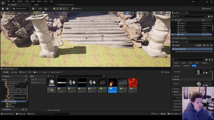Open the Help menu

51,1
